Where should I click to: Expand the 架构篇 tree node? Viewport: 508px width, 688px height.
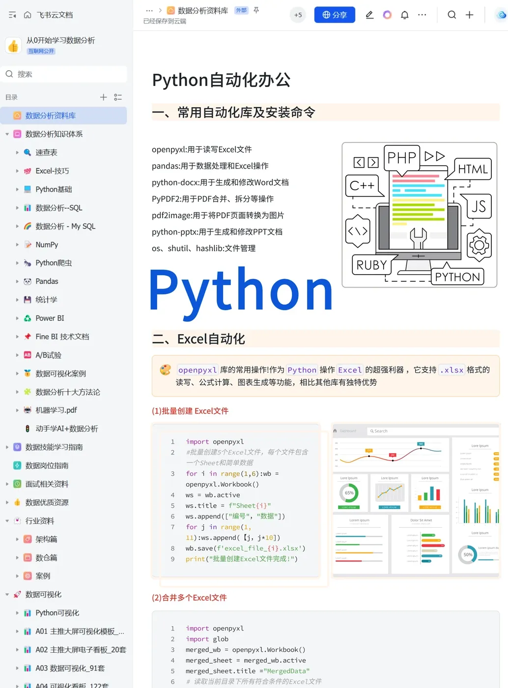click(17, 539)
